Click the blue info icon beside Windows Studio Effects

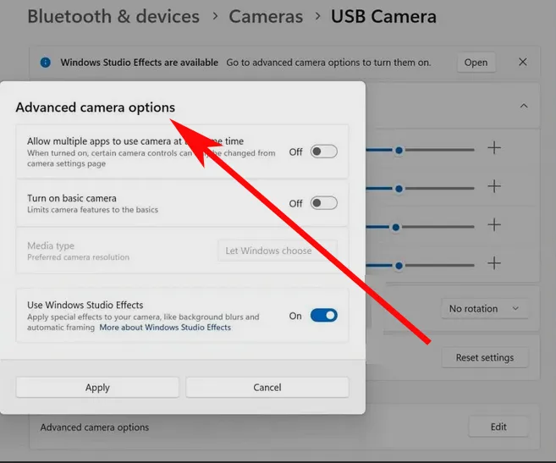46,63
